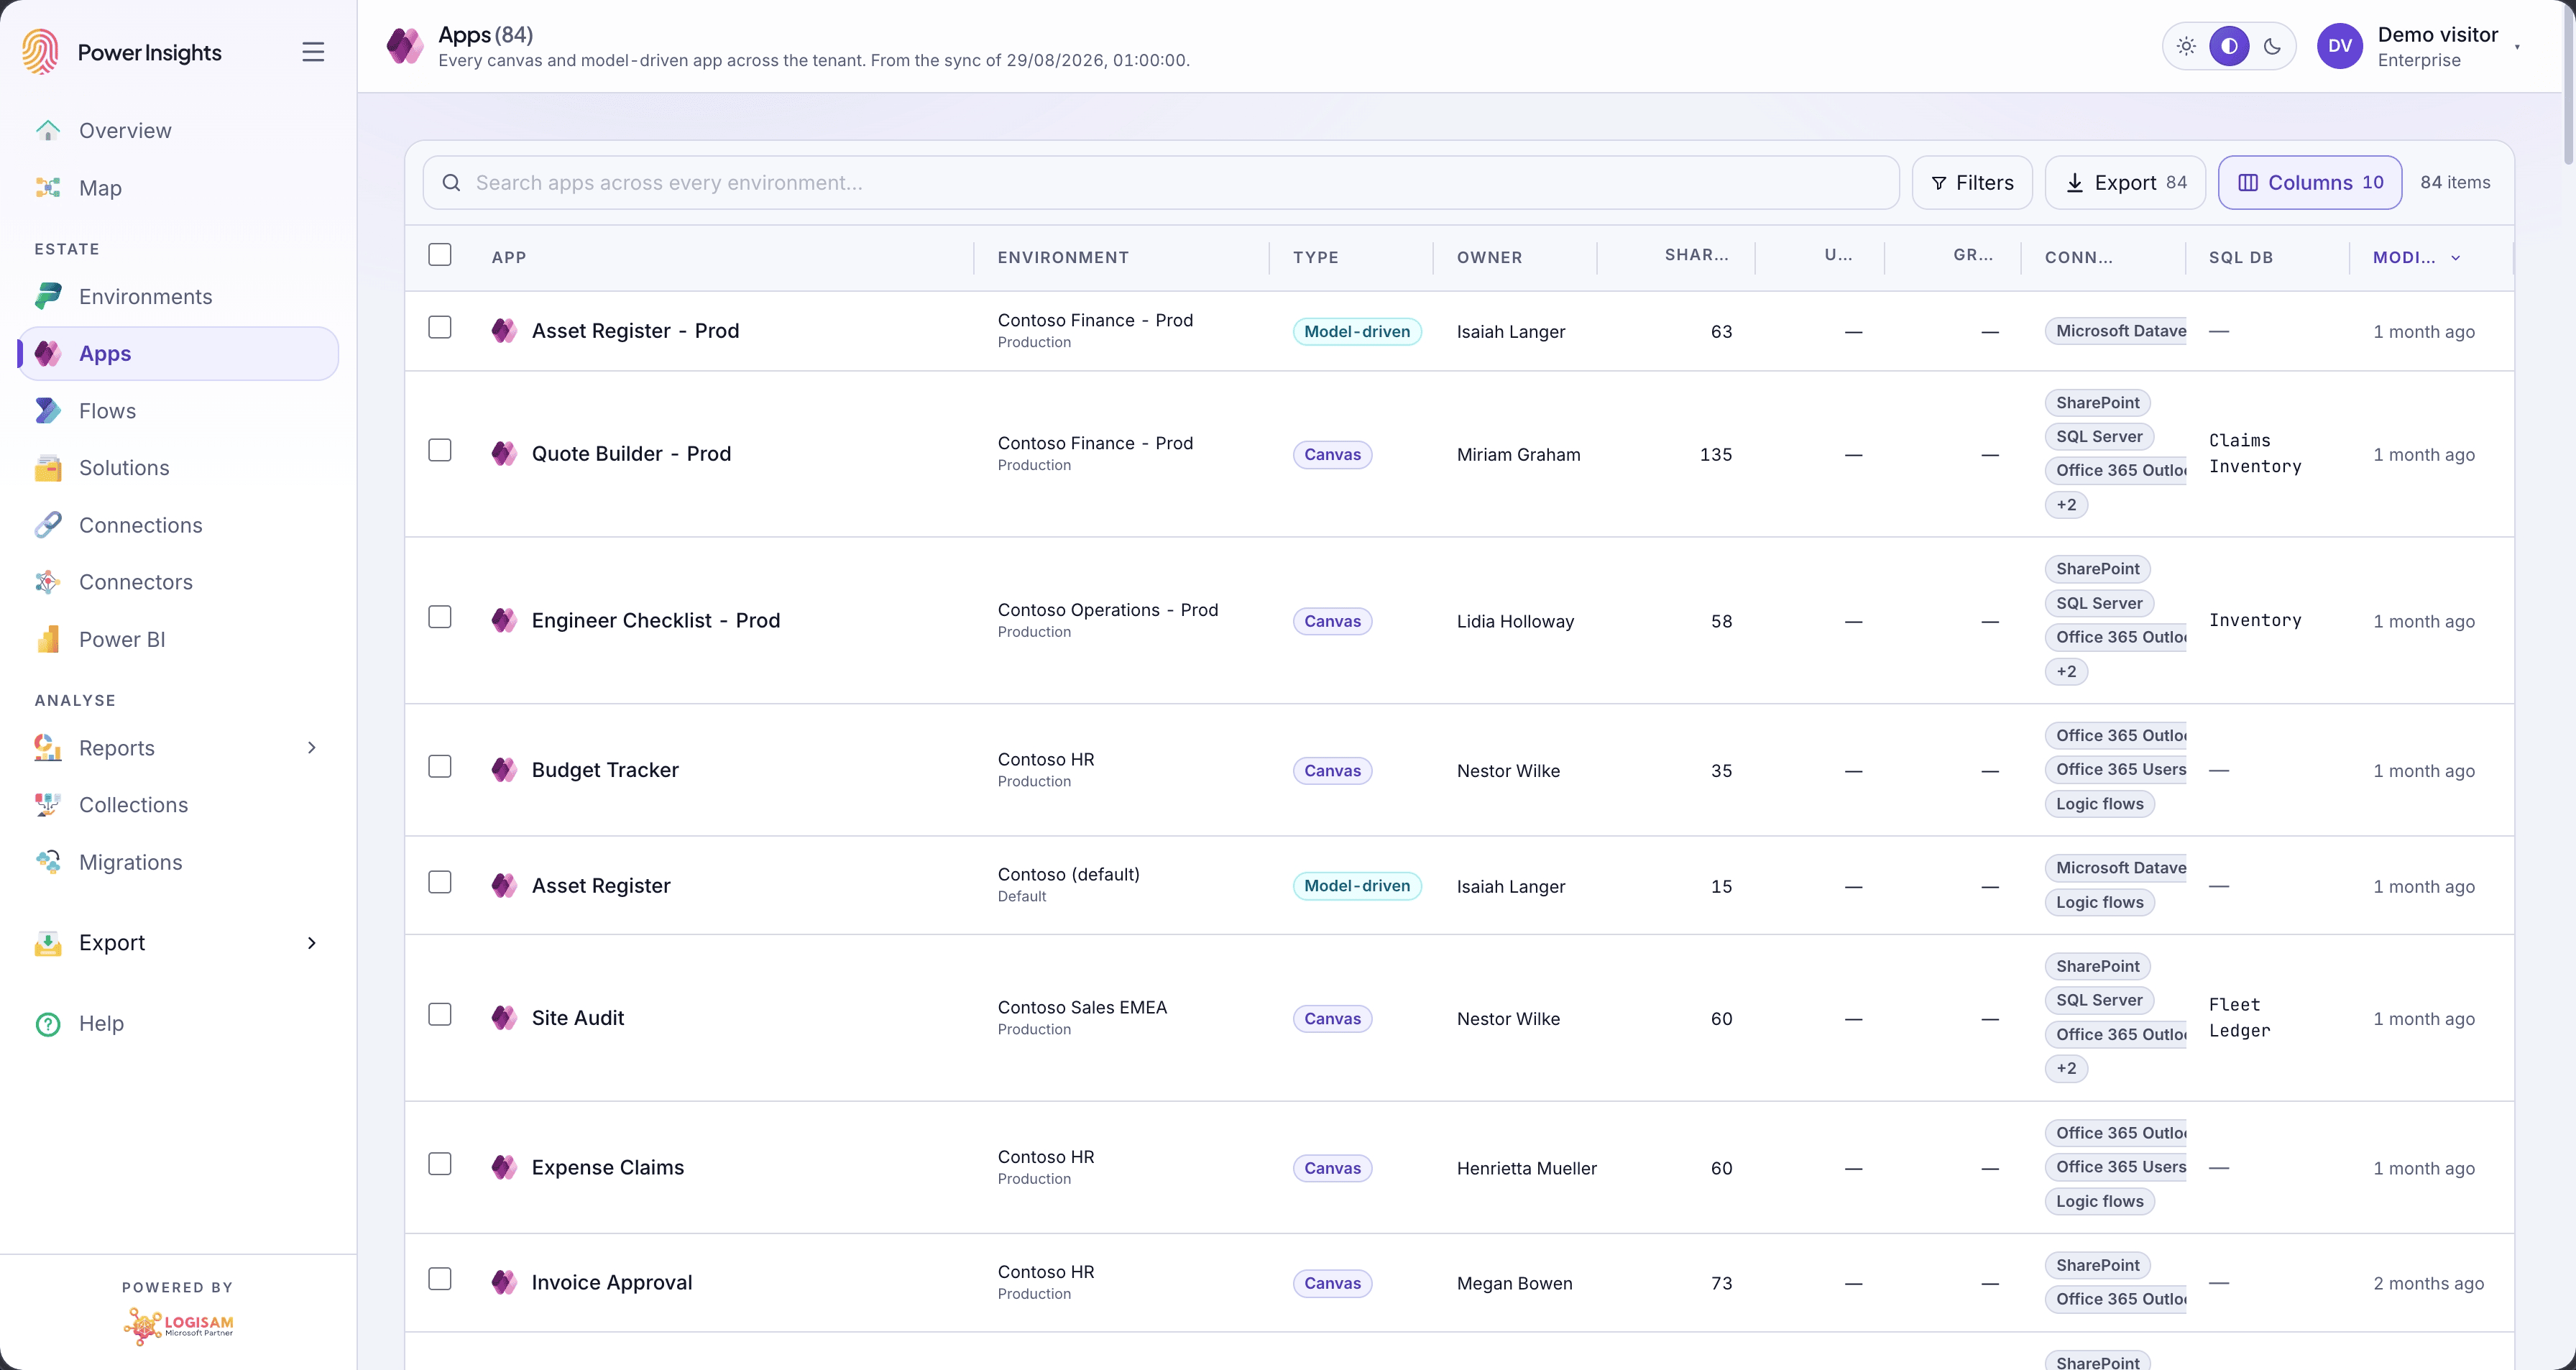Click Model-driven badge on Asset Register - Prod
2576x1370 pixels.
1357,332
